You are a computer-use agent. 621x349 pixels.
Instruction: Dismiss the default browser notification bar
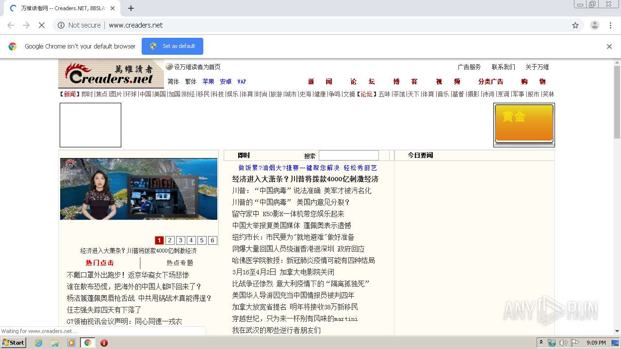tap(609, 47)
